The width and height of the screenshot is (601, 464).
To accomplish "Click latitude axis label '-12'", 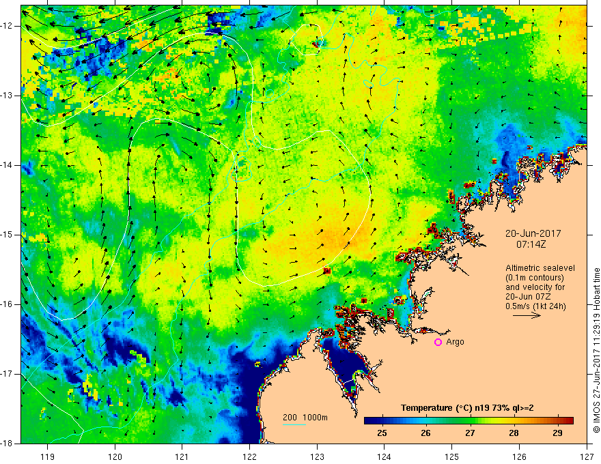I will [8, 26].
